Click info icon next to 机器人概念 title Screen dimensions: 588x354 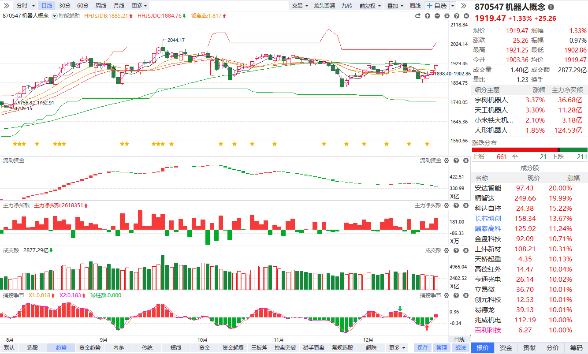coord(551,7)
